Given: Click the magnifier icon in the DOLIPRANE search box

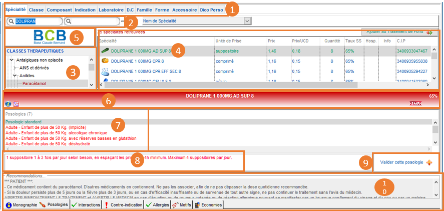Looking at the screenshot, I should (x=11, y=22).
